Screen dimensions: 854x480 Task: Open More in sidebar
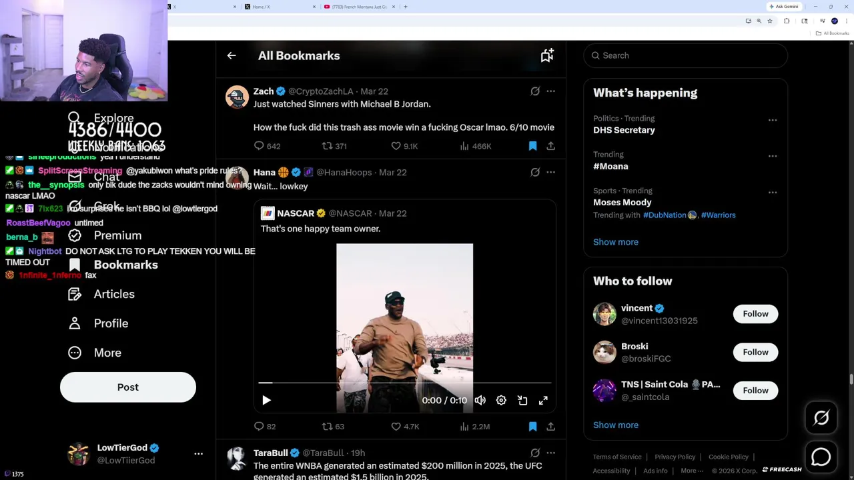(x=95, y=353)
